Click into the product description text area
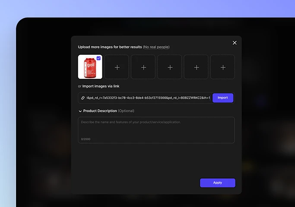This screenshot has width=295, height=207. (156, 129)
